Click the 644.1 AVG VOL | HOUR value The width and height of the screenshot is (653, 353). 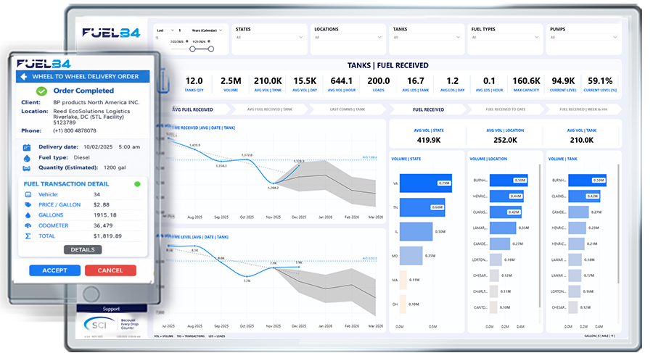[x=342, y=80]
